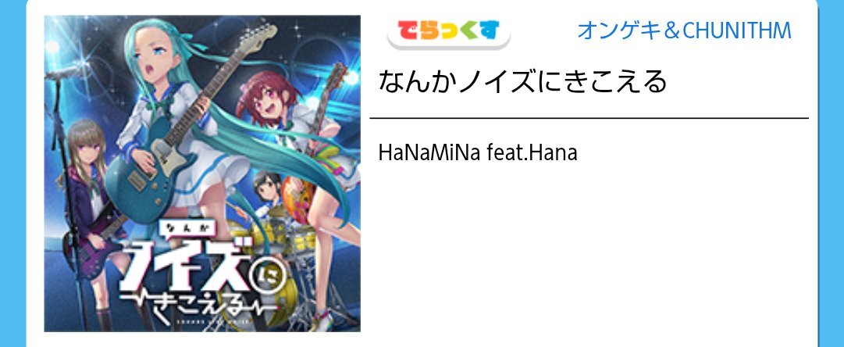Screen dimensions: 844x347
Task: Click the divider line under song title
Action: pyautogui.click(x=589, y=117)
